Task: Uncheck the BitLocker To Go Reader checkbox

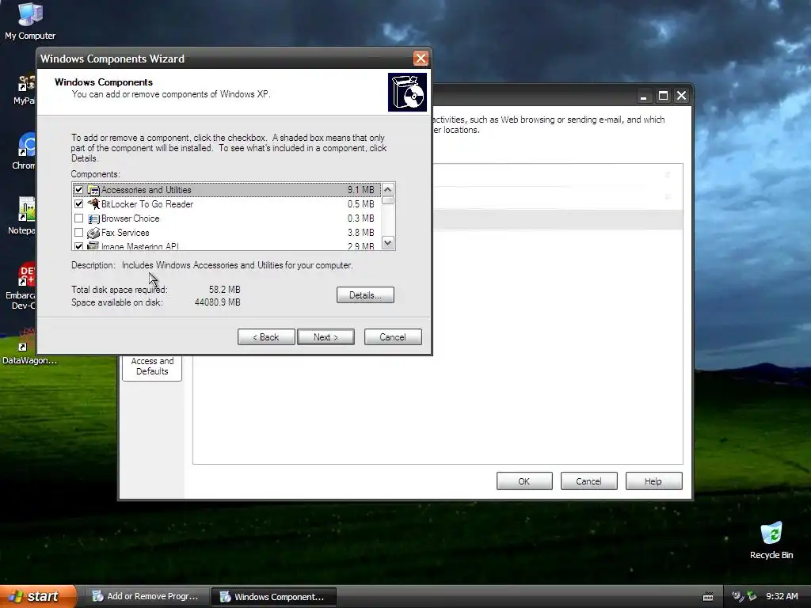Action: click(78, 204)
